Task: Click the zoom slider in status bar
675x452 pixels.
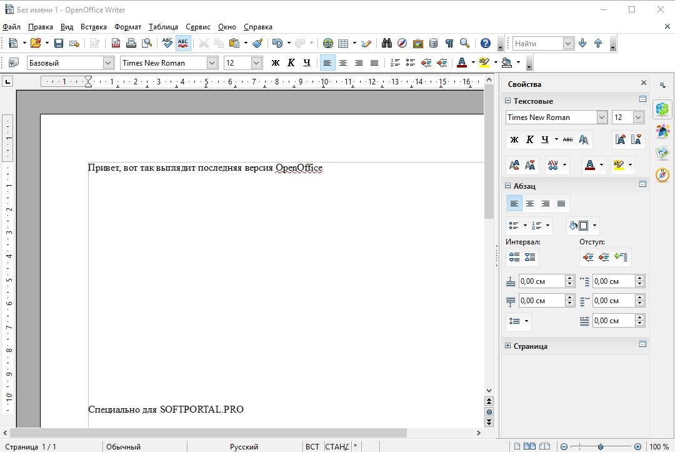Action: pos(601,446)
